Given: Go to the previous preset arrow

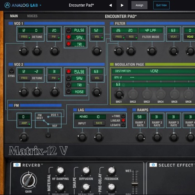Looking at the screenshot, I should tap(110, 5).
